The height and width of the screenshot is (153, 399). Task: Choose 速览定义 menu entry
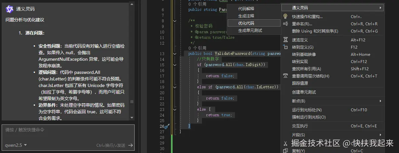pyautogui.click(x=333, y=40)
